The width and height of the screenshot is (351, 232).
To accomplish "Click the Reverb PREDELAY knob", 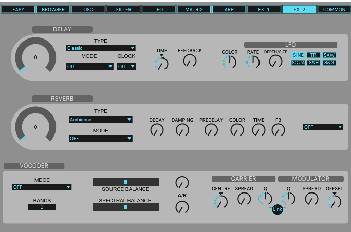I will point(211,130).
